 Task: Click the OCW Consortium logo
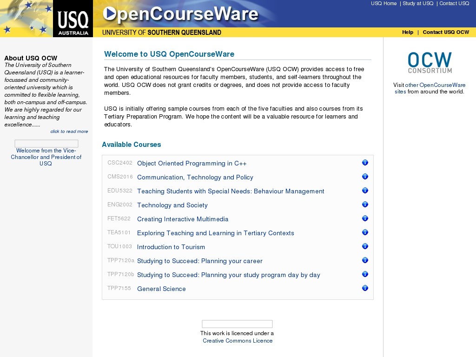tap(430, 63)
